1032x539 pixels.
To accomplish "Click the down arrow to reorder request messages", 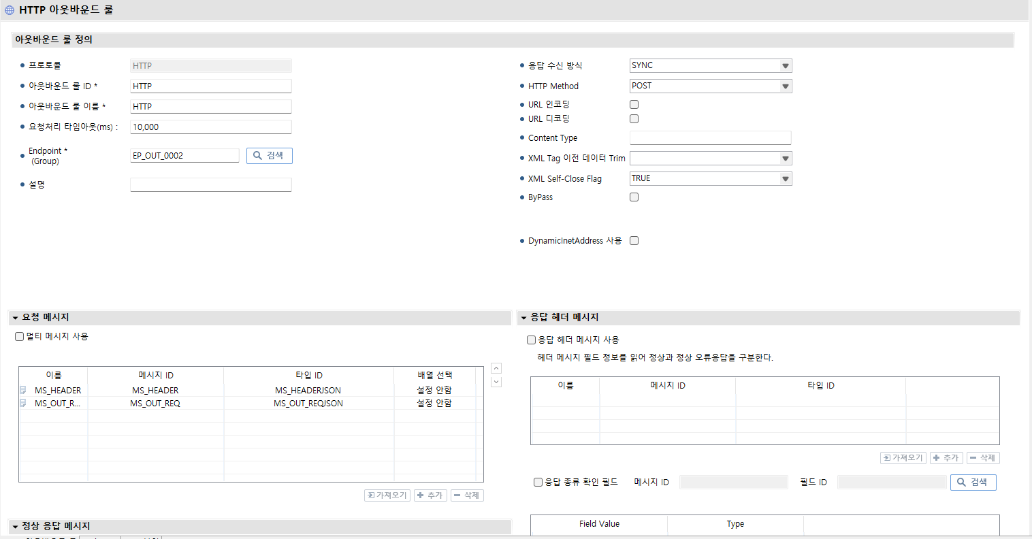I will tap(496, 382).
